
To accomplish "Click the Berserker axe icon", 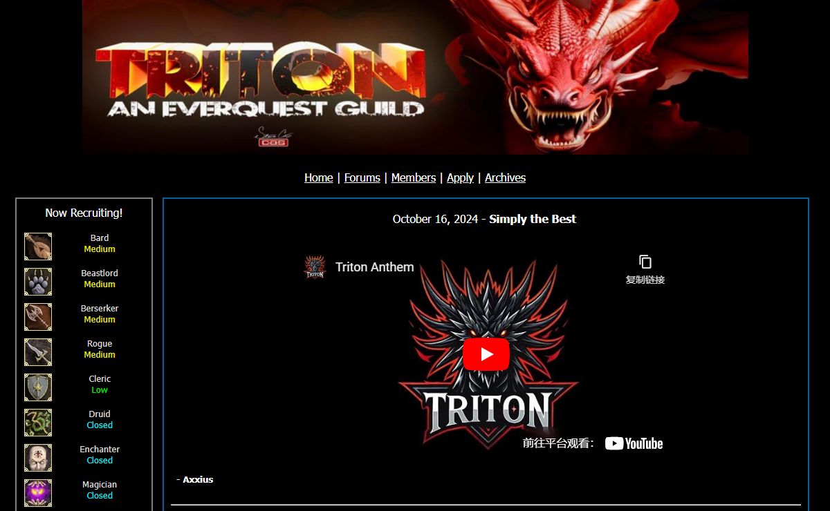I will (x=38, y=317).
